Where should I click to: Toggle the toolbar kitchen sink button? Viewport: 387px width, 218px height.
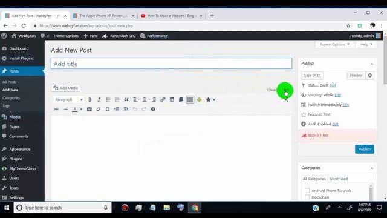point(190,99)
